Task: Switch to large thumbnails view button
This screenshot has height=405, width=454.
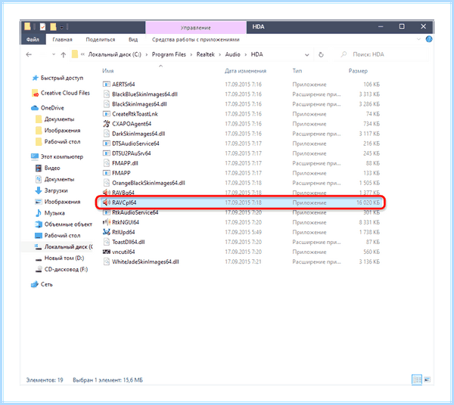Action: tap(428, 379)
